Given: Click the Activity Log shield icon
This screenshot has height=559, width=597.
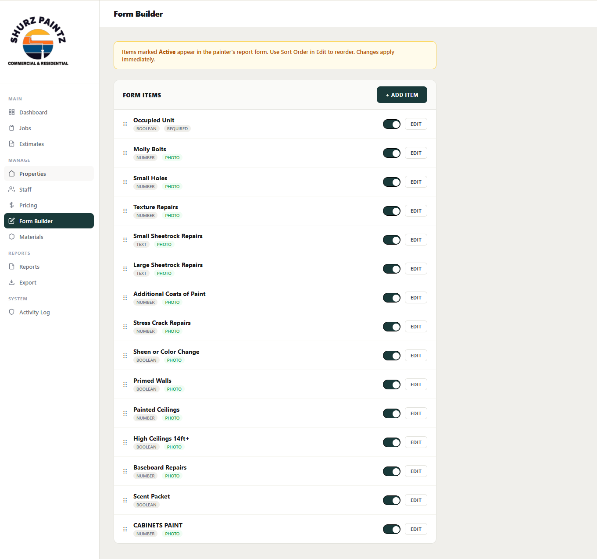Looking at the screenshot, I should point(12,312).
